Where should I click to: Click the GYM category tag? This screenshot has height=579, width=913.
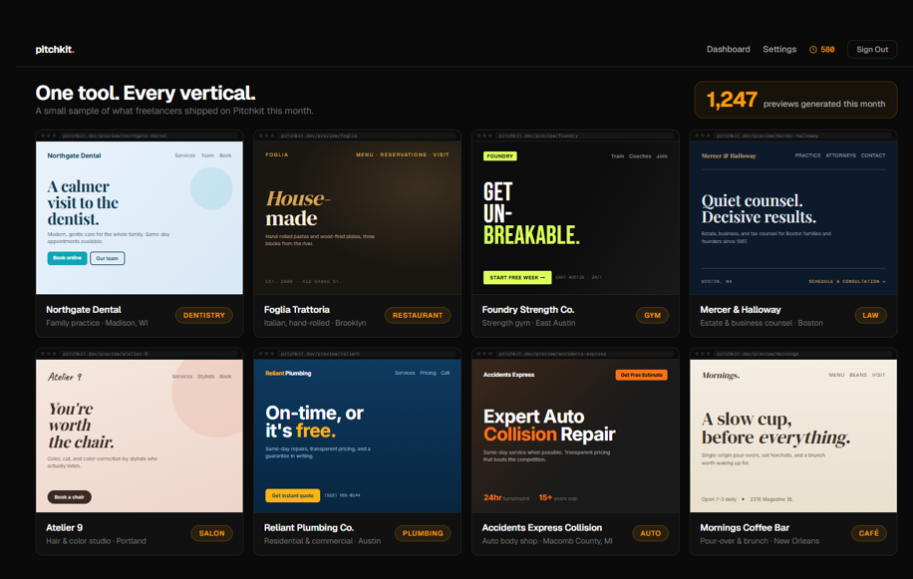[x=652, y=315]
